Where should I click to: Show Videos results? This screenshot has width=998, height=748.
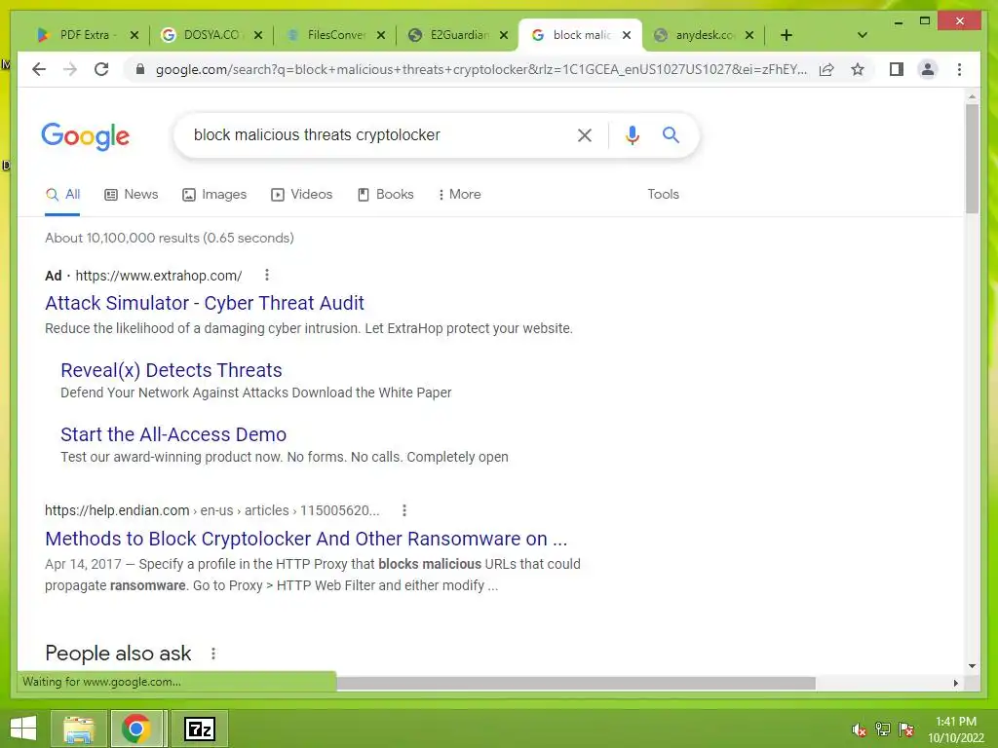(x=302, y=195)
